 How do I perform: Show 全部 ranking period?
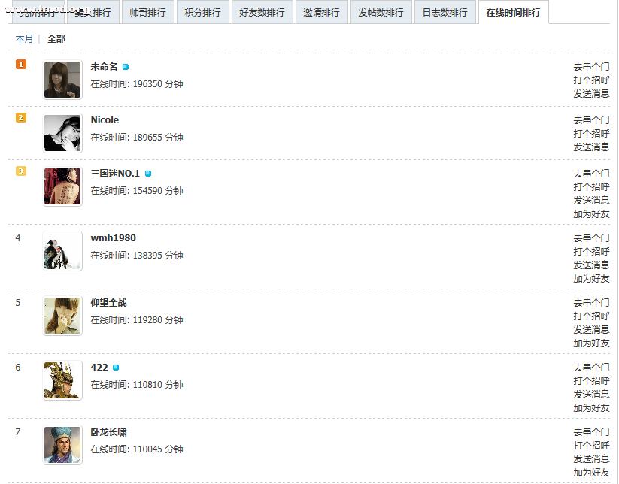point(56,38)
